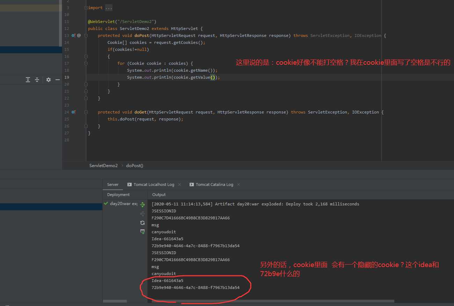Click the first JSESSIONID line in Output
This screenshot has height=306, width=454.
point(164,211)
